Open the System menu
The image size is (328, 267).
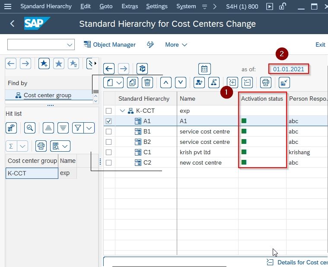tap(186, 6)
